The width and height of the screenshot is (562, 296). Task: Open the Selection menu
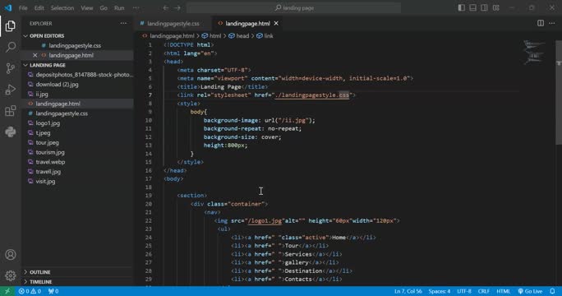[62, 7]
